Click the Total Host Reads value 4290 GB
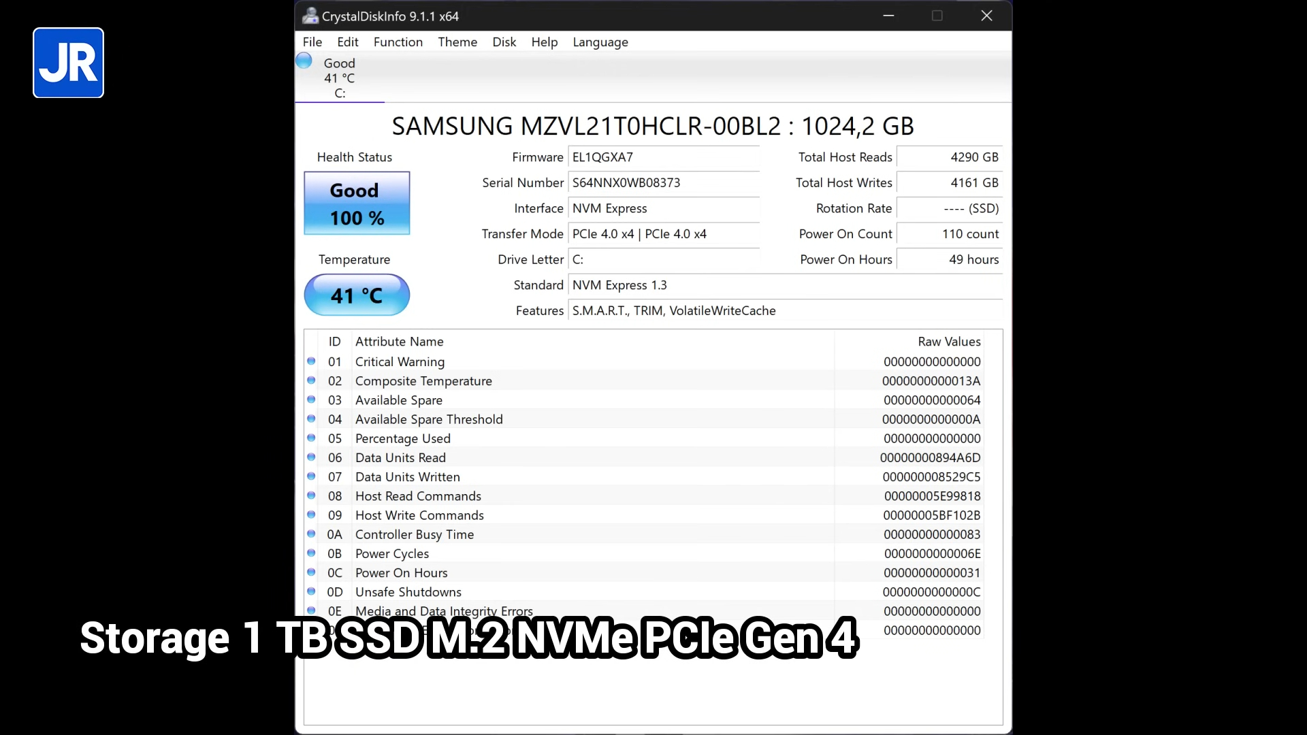 pos(950,157)
